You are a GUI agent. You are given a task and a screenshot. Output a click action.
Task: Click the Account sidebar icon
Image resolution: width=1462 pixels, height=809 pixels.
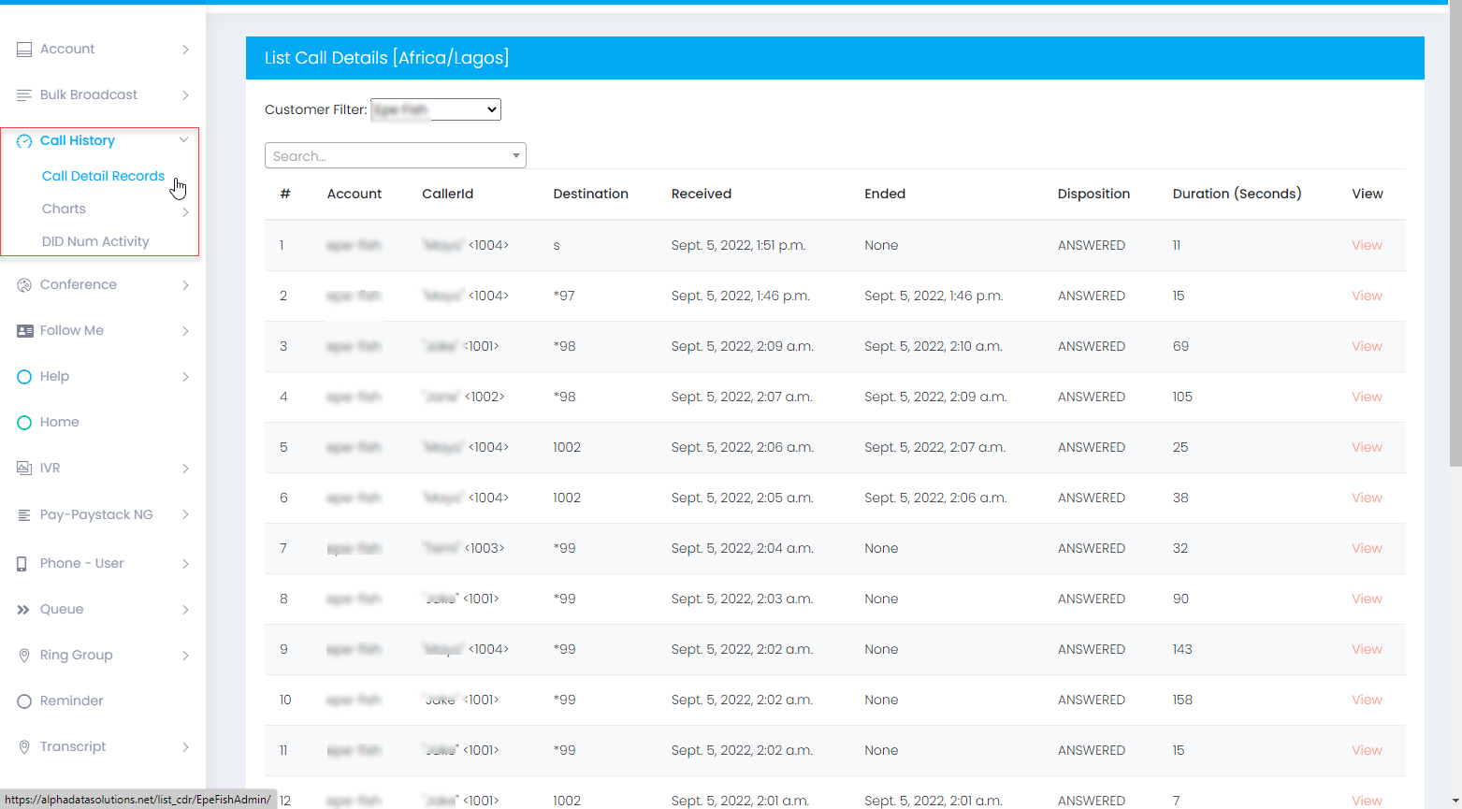(24, 50)
